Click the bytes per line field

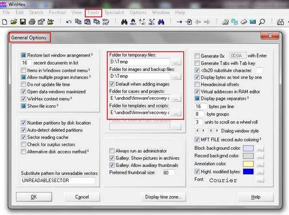click(x=201, y=106)
